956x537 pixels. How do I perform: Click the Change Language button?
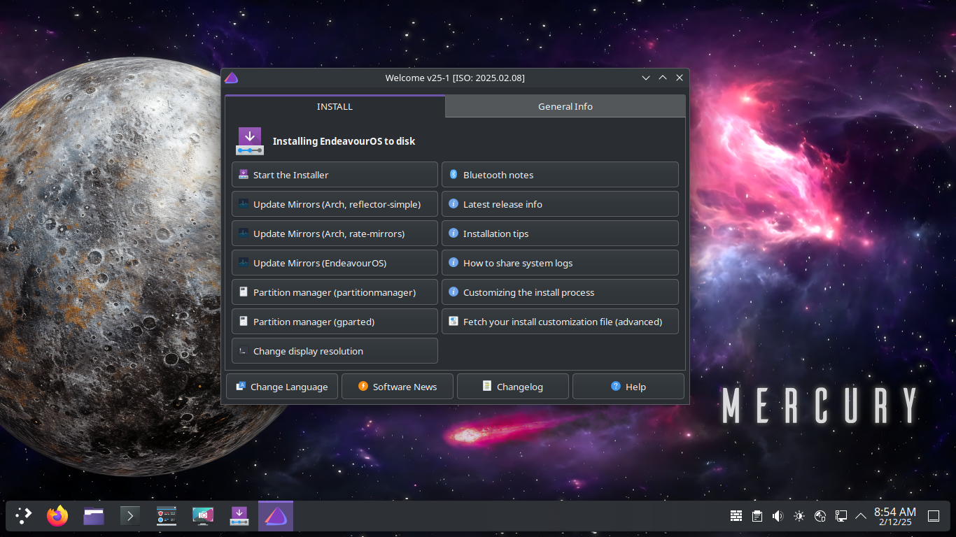(x=282, y=387)
